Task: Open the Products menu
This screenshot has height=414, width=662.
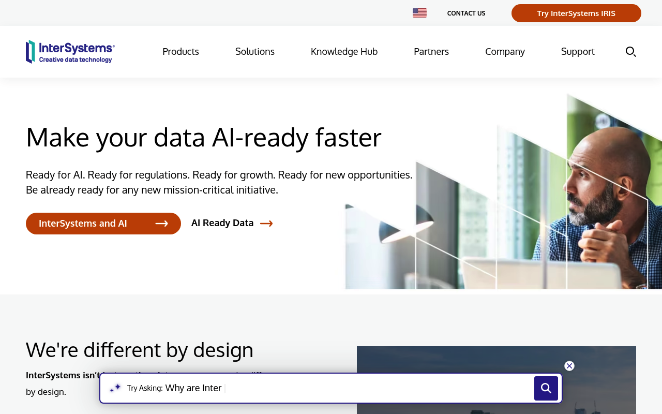Action: [x=180, y=51]
